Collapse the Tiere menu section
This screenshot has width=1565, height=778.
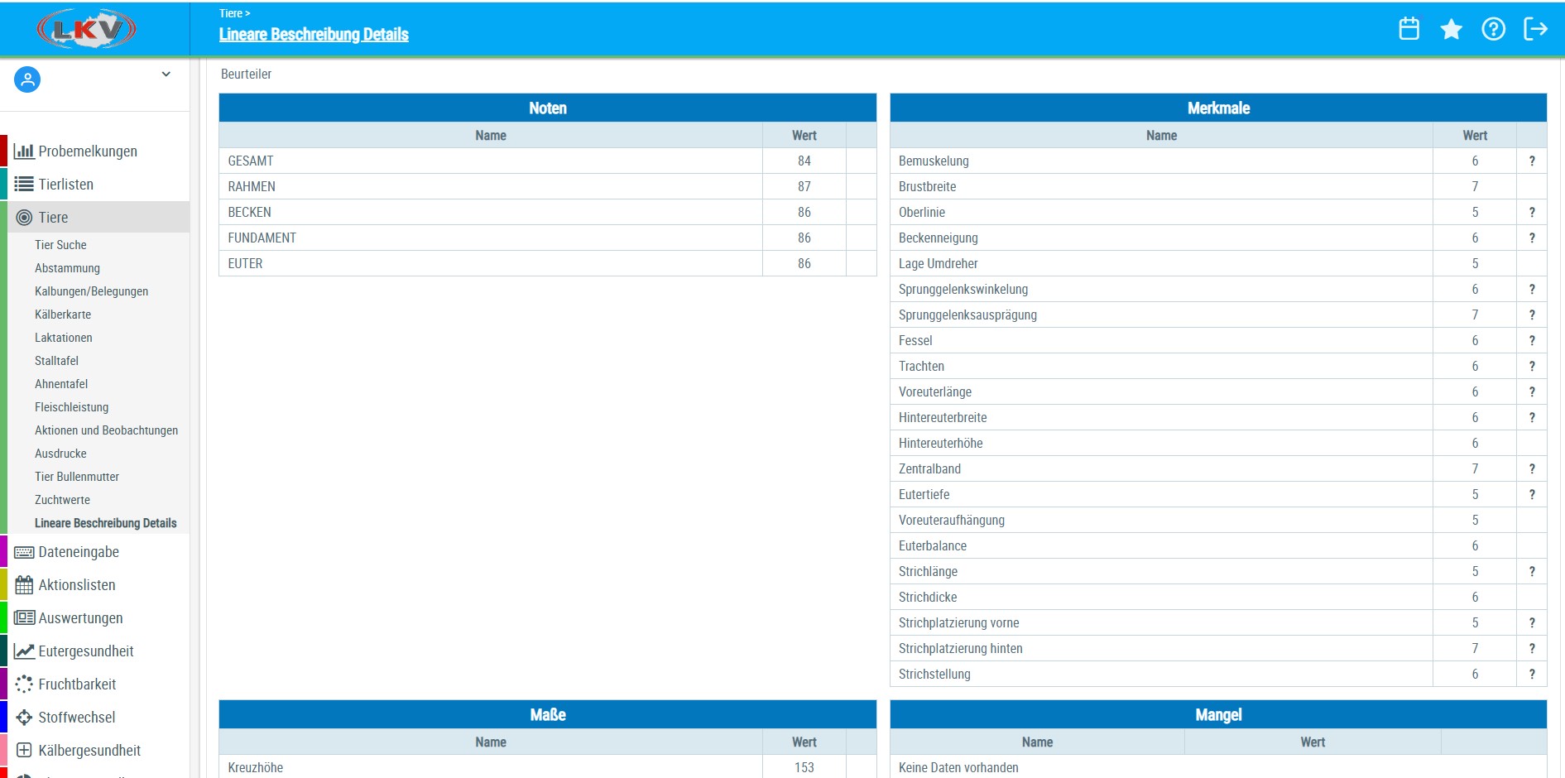pyautogui.click(x=53, y=218)
